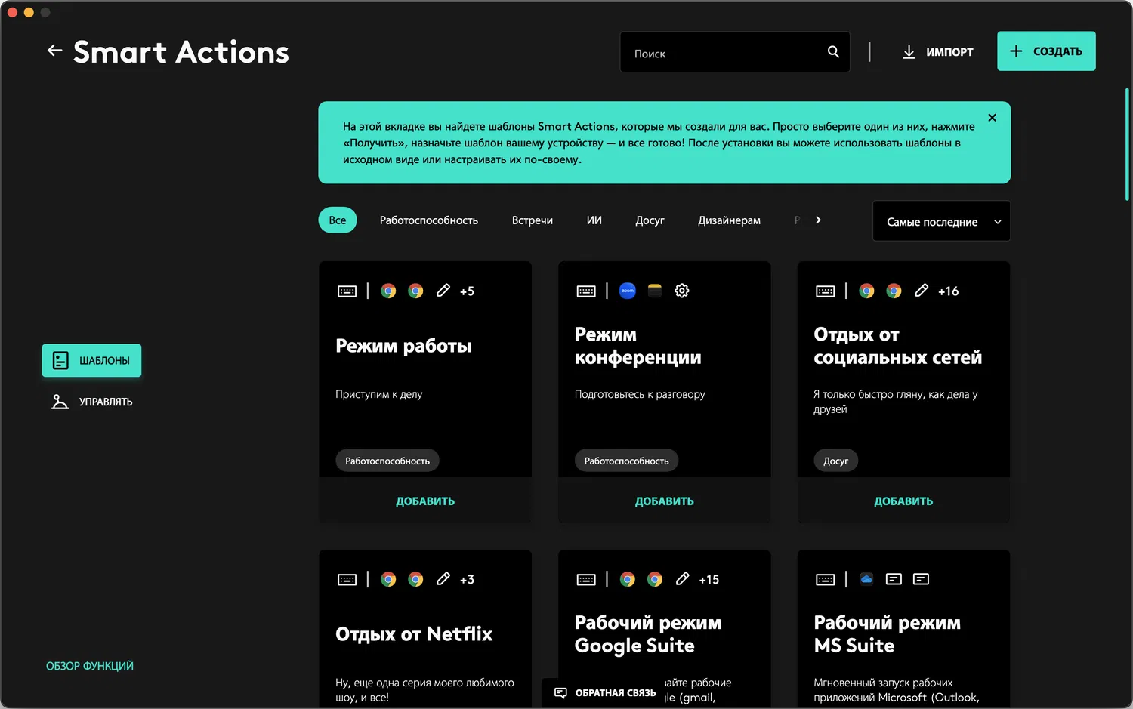
Task: Select the Все category tab
Action: [338, 220]
